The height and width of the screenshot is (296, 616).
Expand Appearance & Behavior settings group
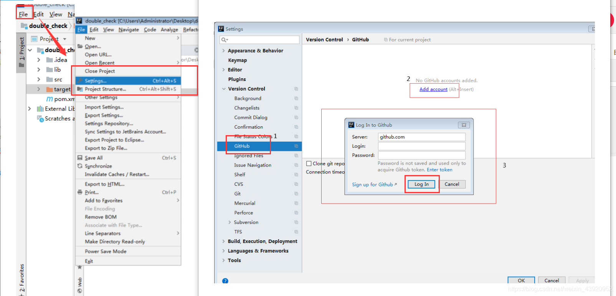click(x=223, y=51)
